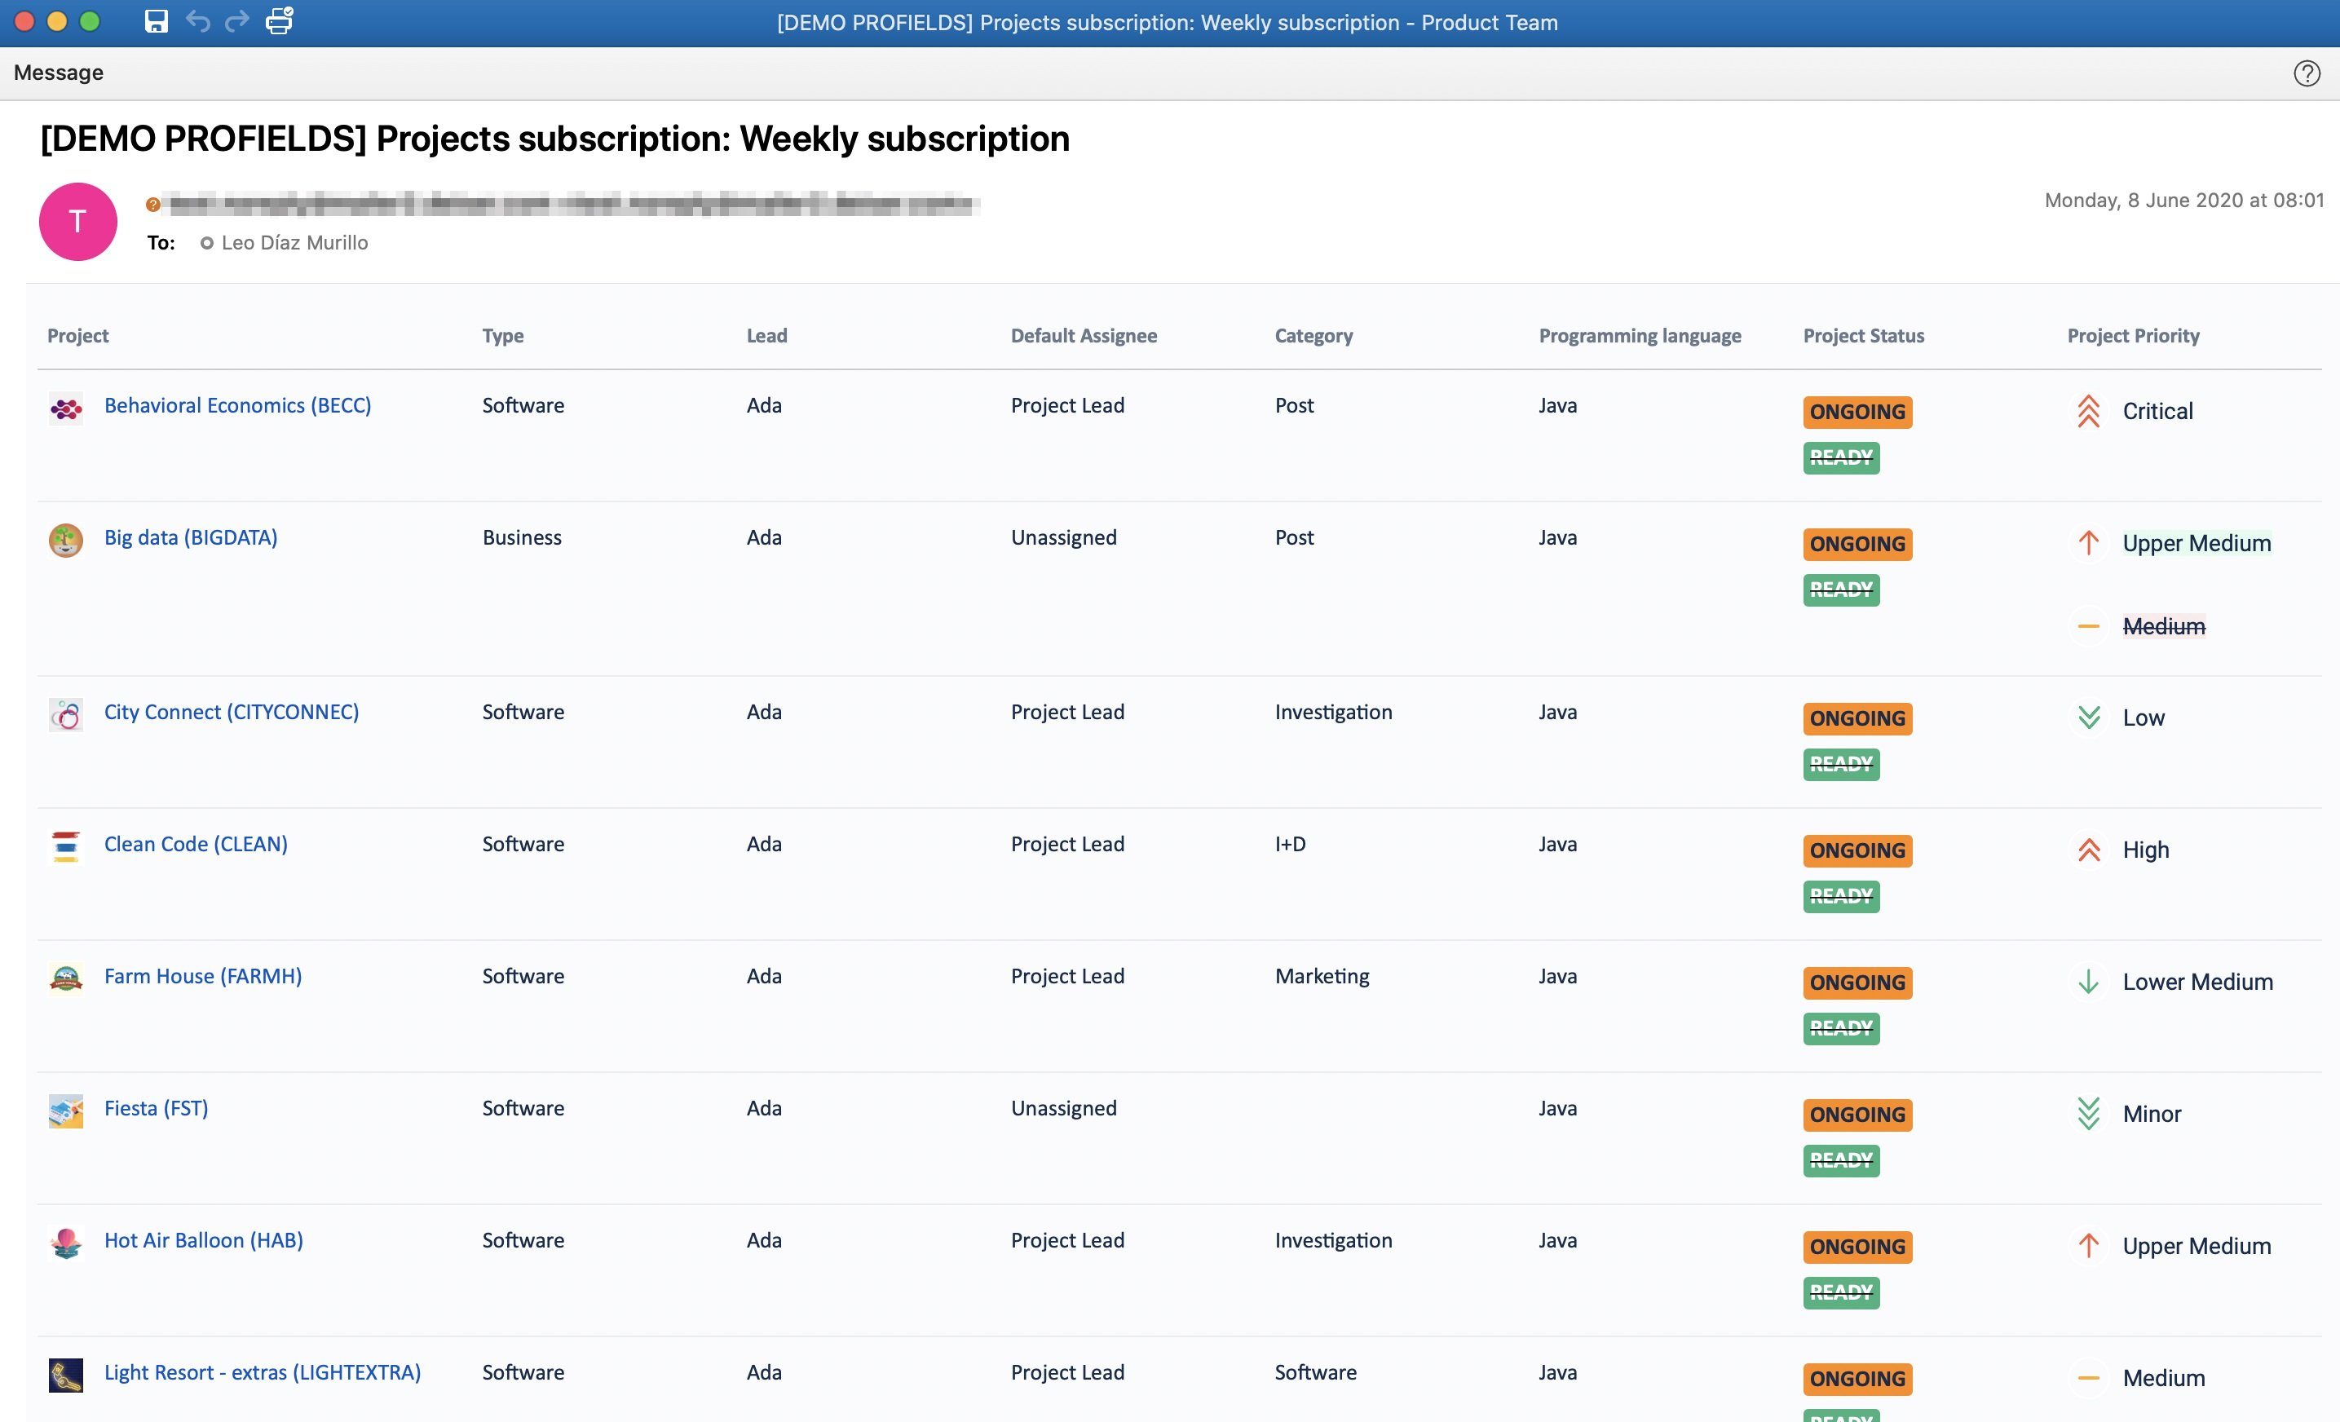Viewport: 2340px width, 1422px height.
Task: Open the Help question mark
Action: pyautogui.click(x=2307, y=73)
